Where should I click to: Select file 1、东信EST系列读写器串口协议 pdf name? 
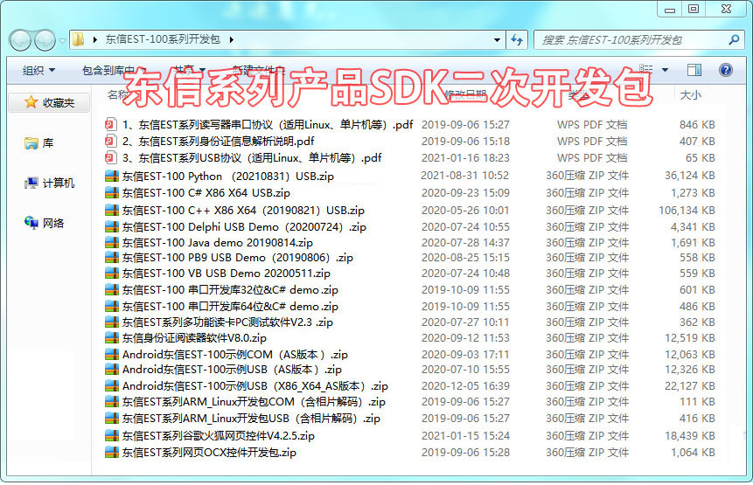tap(268, 125)
